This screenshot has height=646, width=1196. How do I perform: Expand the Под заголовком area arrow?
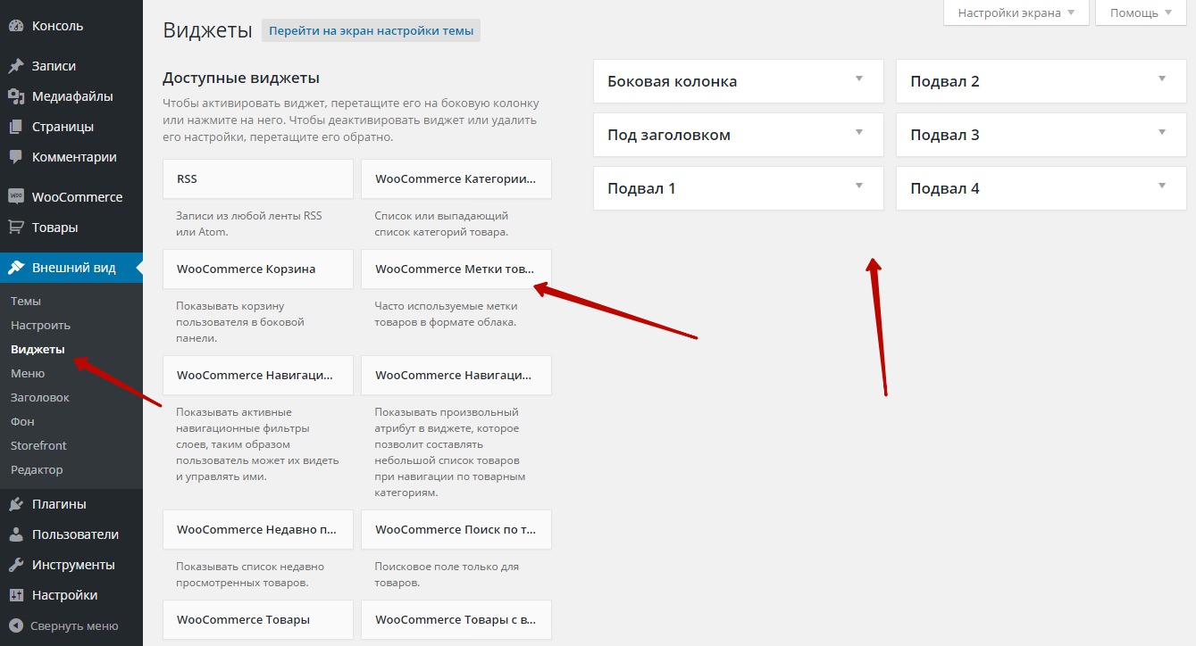click(859, 132)
